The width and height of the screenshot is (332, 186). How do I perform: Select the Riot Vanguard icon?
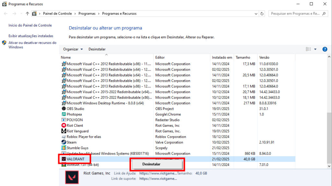64,131
